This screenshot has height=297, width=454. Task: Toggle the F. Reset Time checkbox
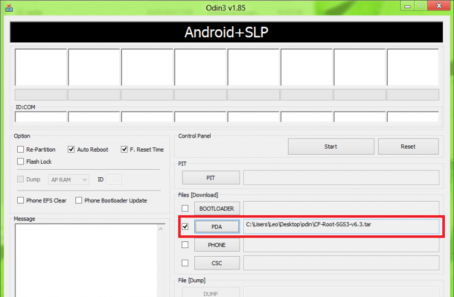(124, 149)
